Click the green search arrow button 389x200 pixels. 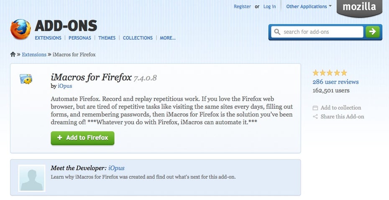(372, 32)
